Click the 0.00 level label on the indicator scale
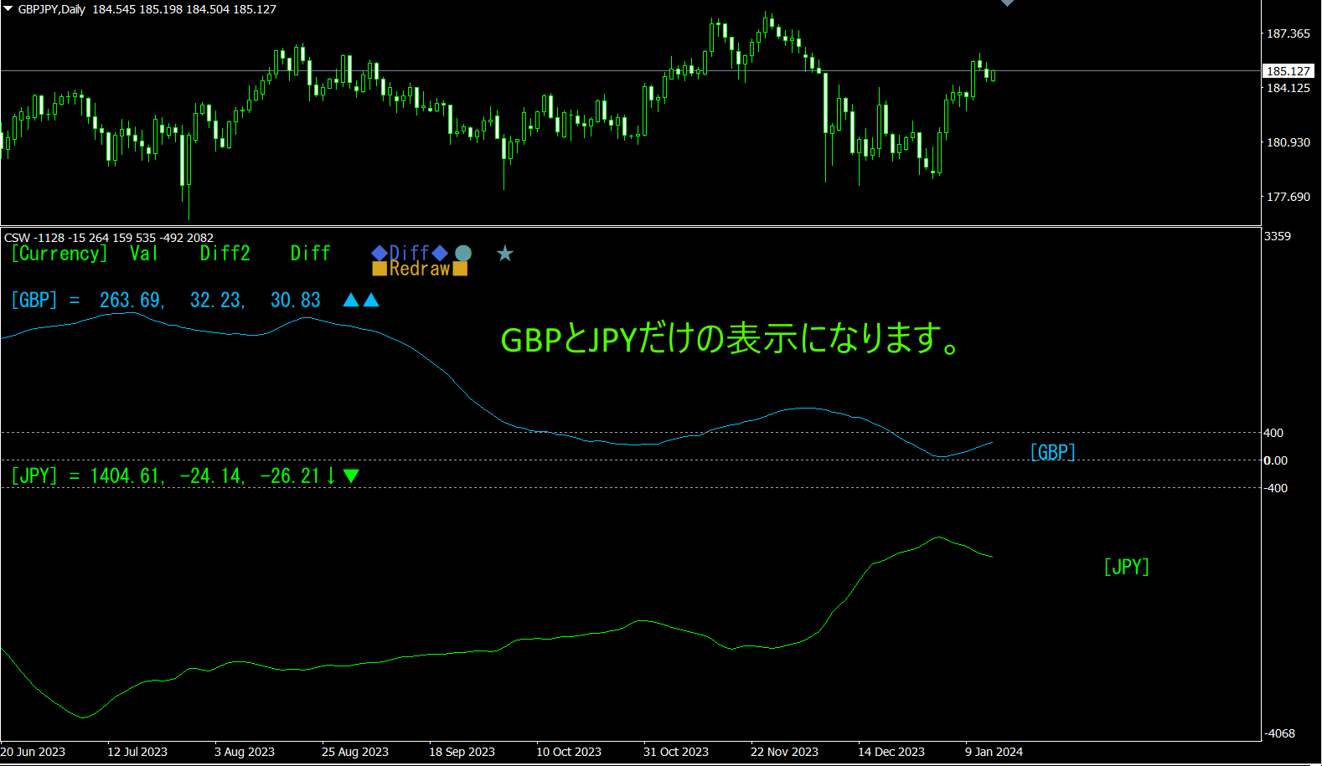 (x=1276, y=460)
